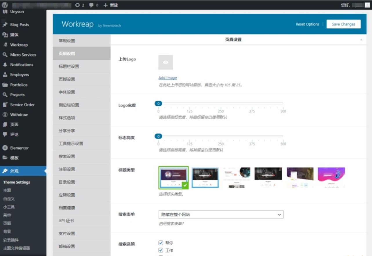Click the plus 新建 icon
Image resolution: width=372 pixels, height=256 pixels.
[x=106, y=5]
